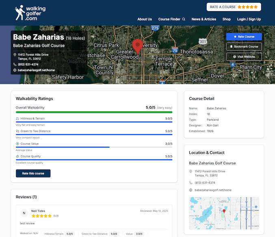
Task: Click the globe icon on Visit Website
Action: pyautogui.click(x=234, y=57)
